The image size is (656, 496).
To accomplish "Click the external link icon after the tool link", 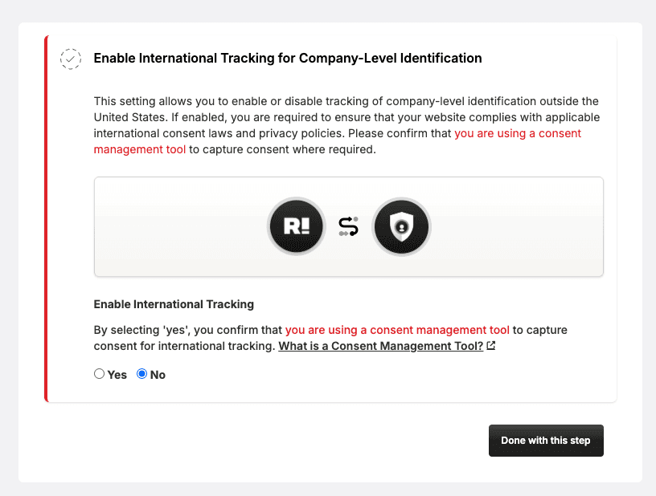I will pos(490,345).
